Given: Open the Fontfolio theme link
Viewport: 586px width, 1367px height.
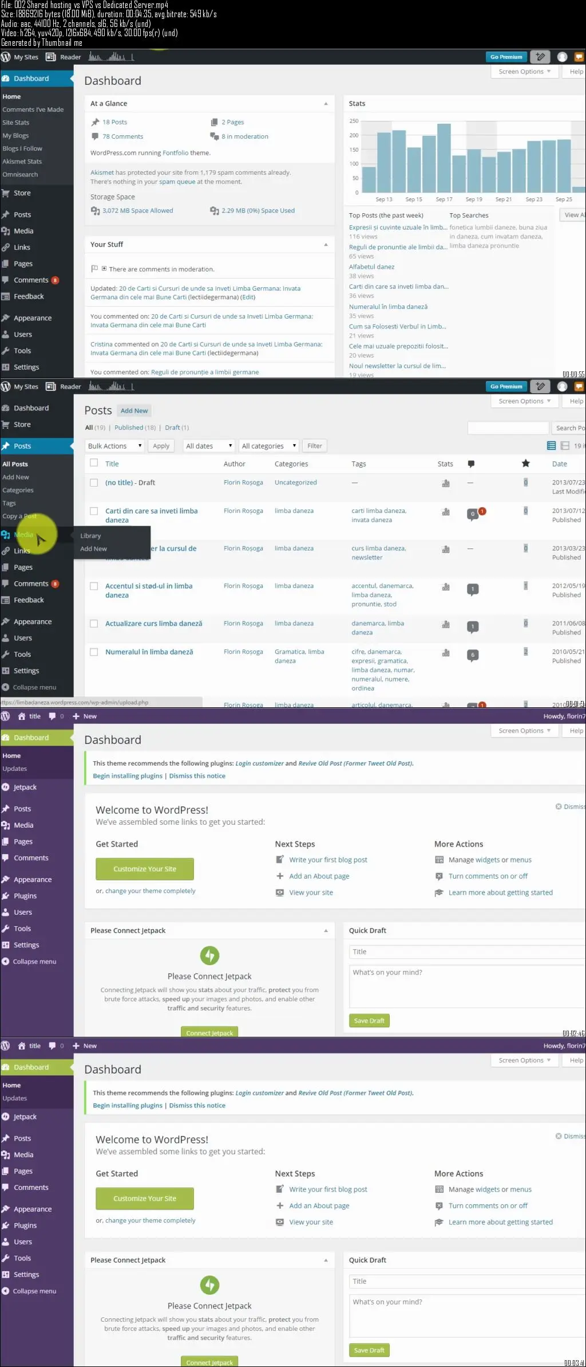Looking at the screenshot, I should click(175, 153).
